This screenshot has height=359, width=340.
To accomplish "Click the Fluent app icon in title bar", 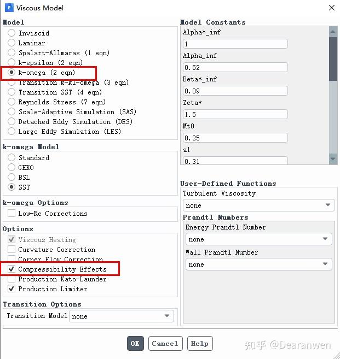I will tap(9, 8).
